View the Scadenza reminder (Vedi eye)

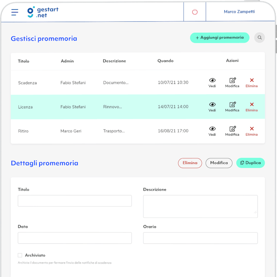click(x=212, y=83)
